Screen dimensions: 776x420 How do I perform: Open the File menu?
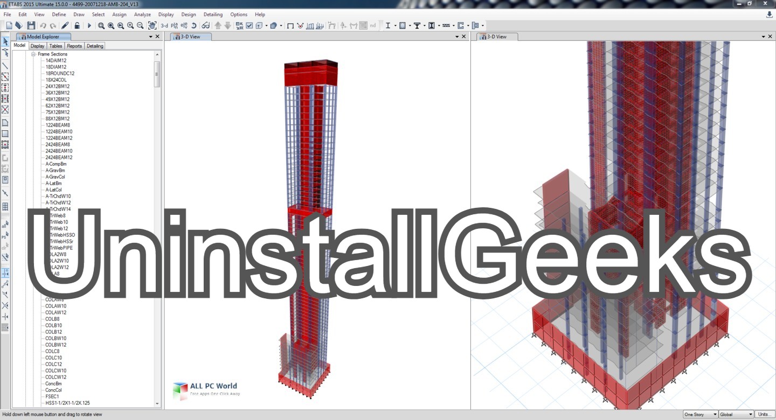click(x=8, y=15)
